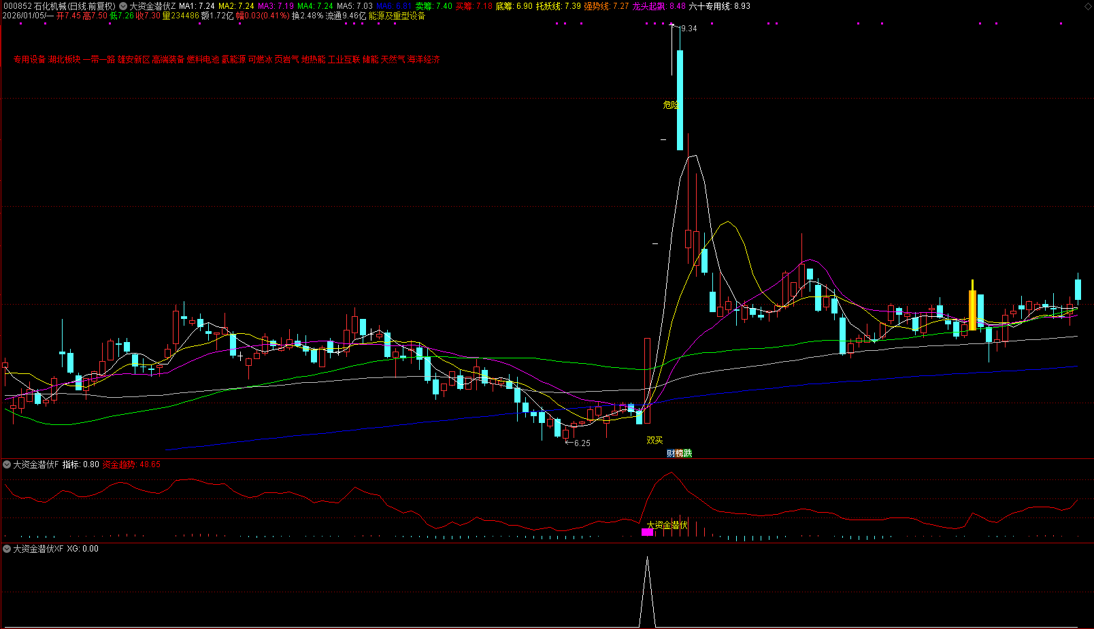Click the 能源及重型设备 industry label
This screenshot has height=629, width=1094.
[x=397, y=16]
